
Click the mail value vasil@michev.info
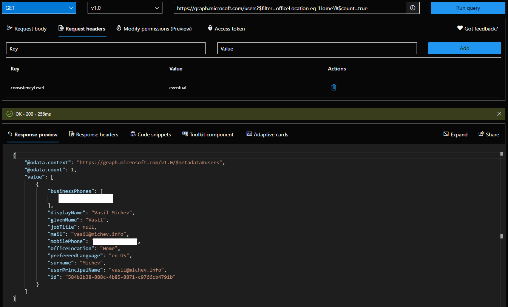100,234
